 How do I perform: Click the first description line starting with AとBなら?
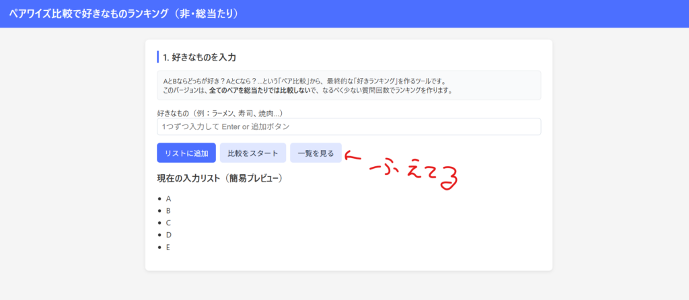coord(304,81)
